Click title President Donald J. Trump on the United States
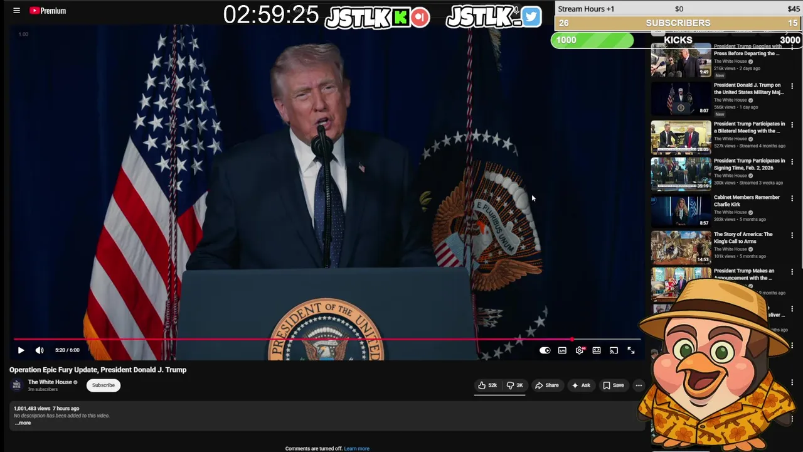 748,89
